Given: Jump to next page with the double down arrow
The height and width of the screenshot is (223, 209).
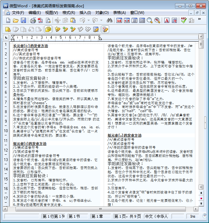Looking at the screenshot, I should 201,204.
